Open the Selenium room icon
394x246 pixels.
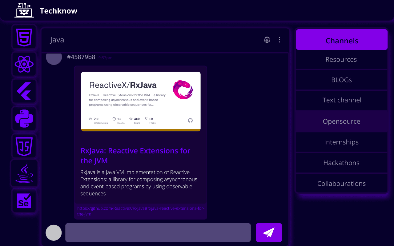point(24,201)
